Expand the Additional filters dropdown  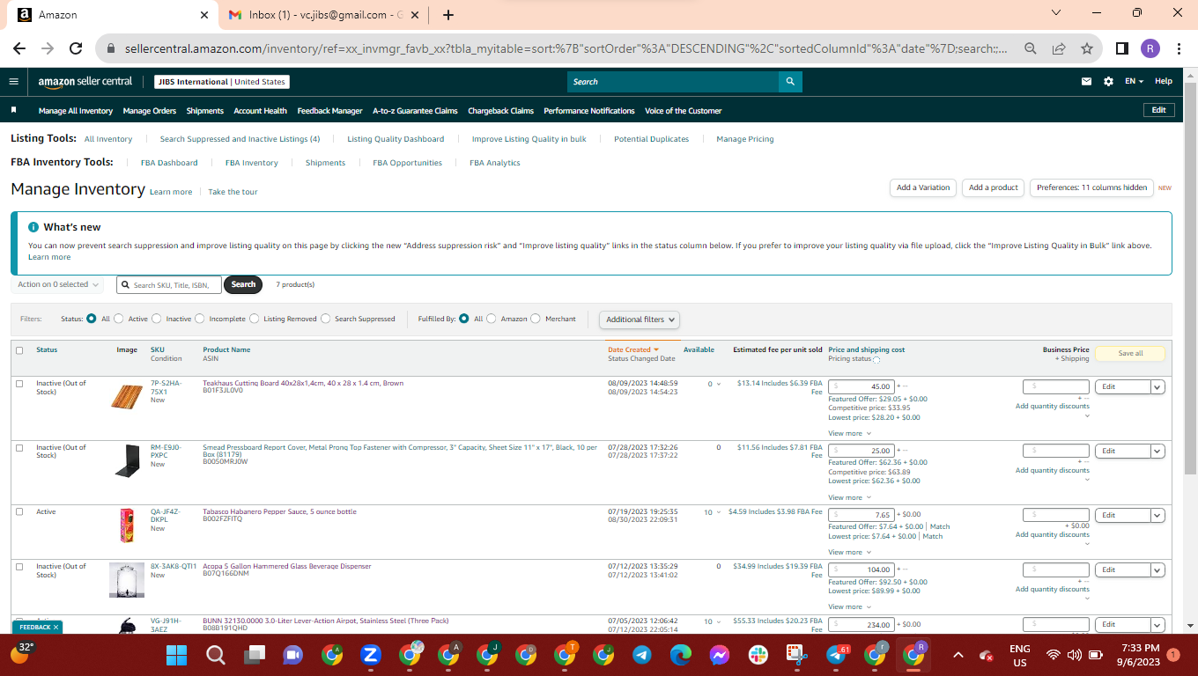[x=640, y=320]
